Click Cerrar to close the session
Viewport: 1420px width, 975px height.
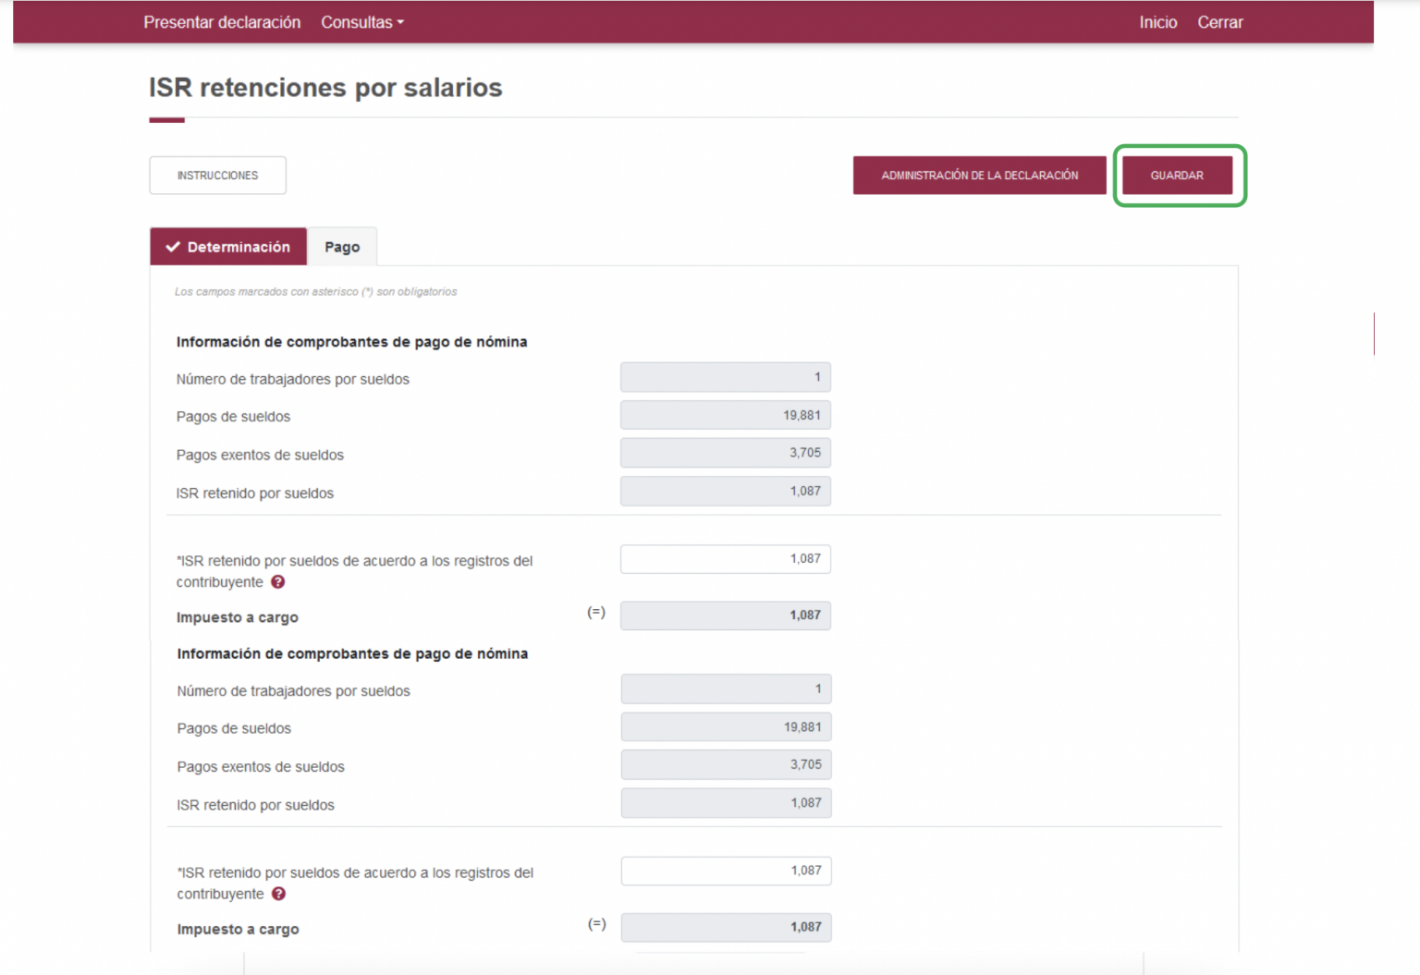coord(1220,21)
